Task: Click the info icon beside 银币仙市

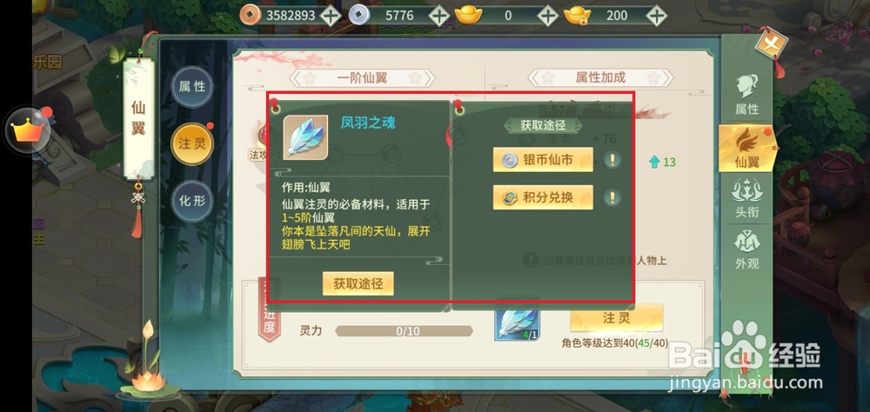Action: coord(612,160)
